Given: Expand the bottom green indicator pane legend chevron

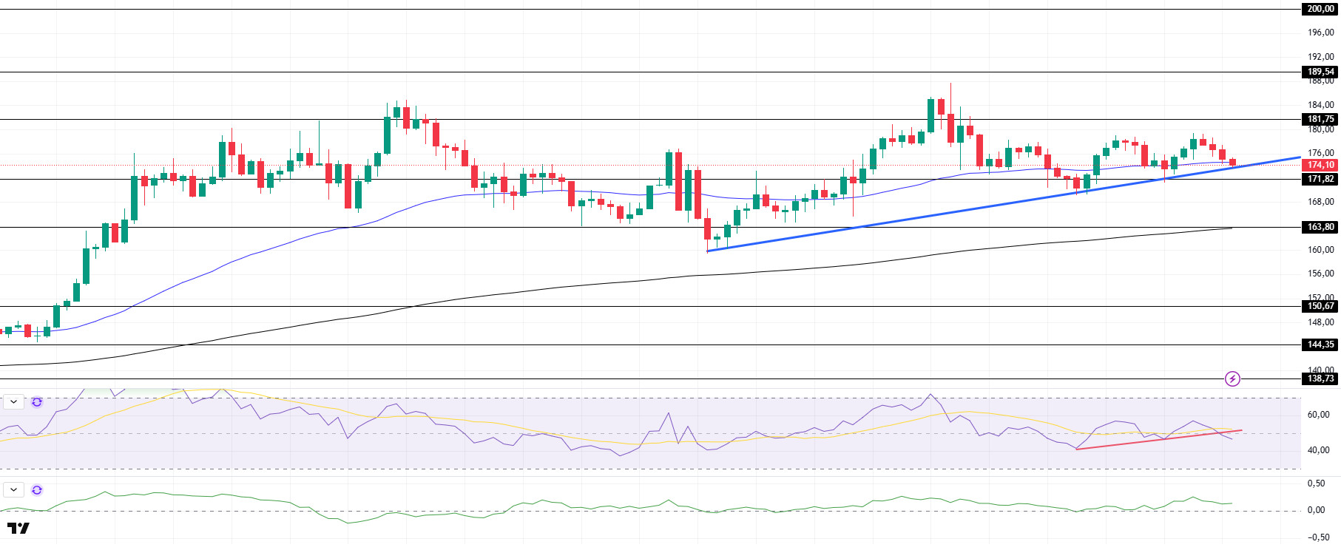Looking at the screenshot, I should click(14, 490).
